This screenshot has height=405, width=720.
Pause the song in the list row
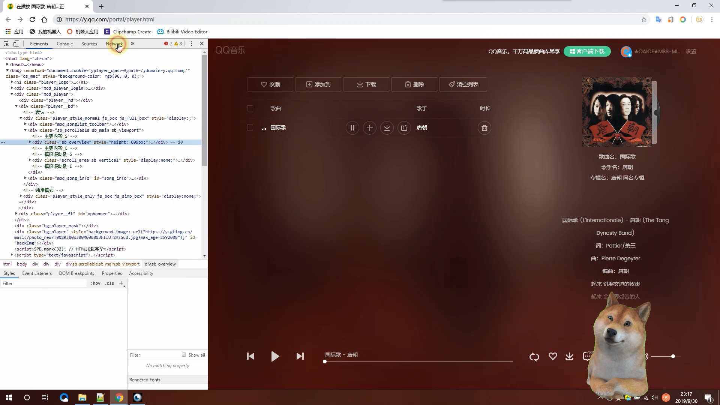[x=352, y=128]
